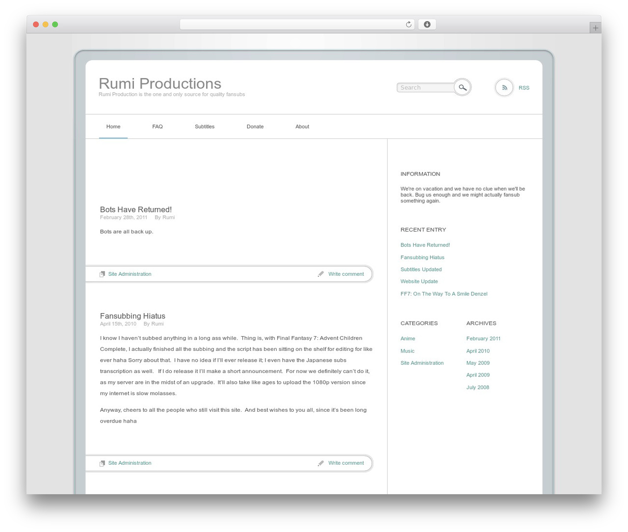Open Site Administration under Fansubbing Hiatus post
Screen dimensions: 628x532
point(130,463)
